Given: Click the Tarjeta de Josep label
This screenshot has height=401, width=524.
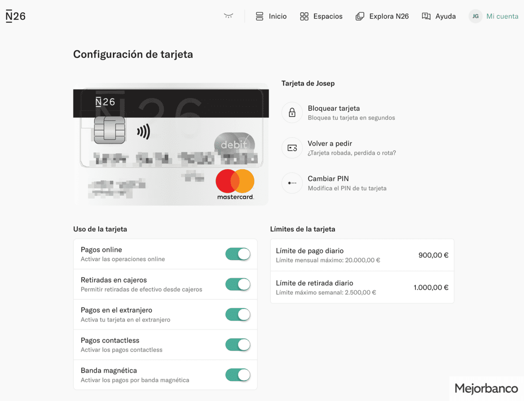Looking at the screenshot, I should (308, 83).
